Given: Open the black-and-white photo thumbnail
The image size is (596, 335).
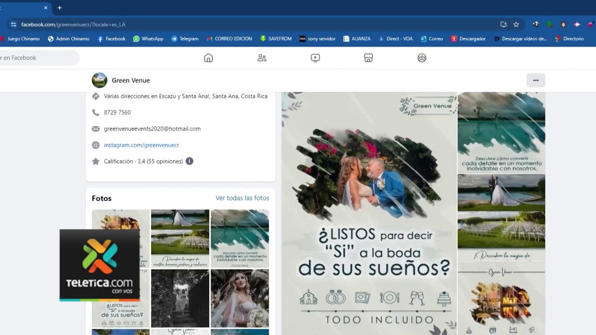Looking at the screenshot, I should click(180, 298).
